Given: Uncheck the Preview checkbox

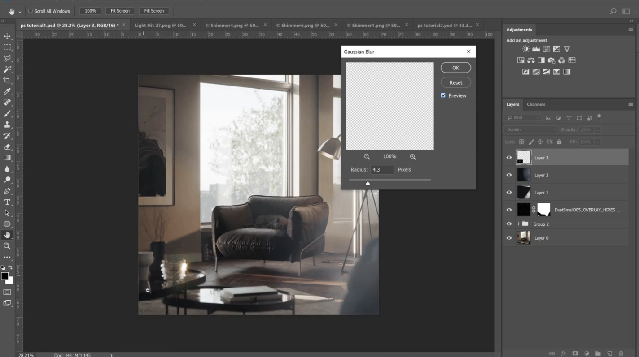Looking at the screenshot, I should click(443, 95).
